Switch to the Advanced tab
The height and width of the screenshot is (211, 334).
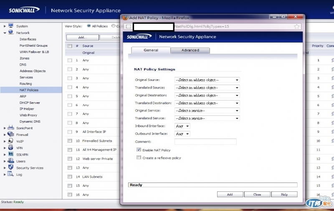[x=190, y=50]
